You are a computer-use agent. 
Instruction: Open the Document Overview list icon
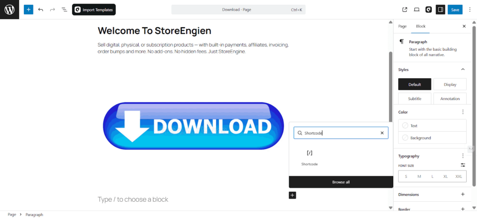(x=64, y=10)
